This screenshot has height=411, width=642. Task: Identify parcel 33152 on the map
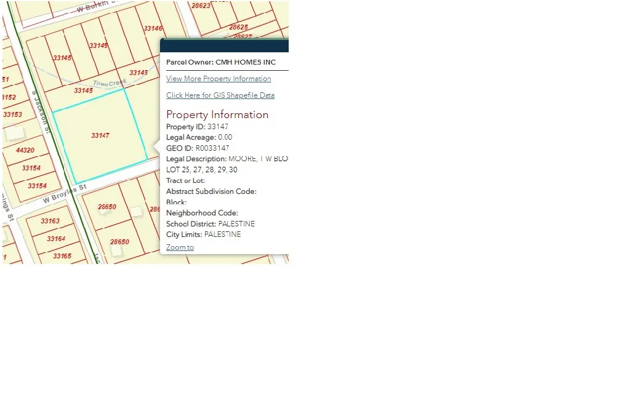click(x=9, y=97)
